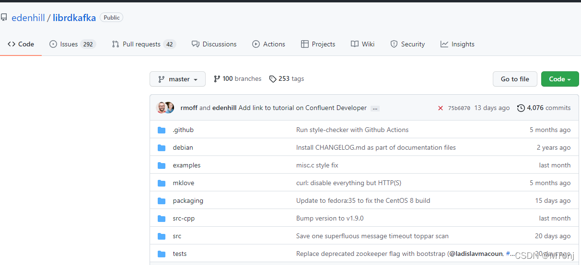The image size is (581, 265).
Task: Open the green Code dropdown button
Action: [x=560, y=79]
